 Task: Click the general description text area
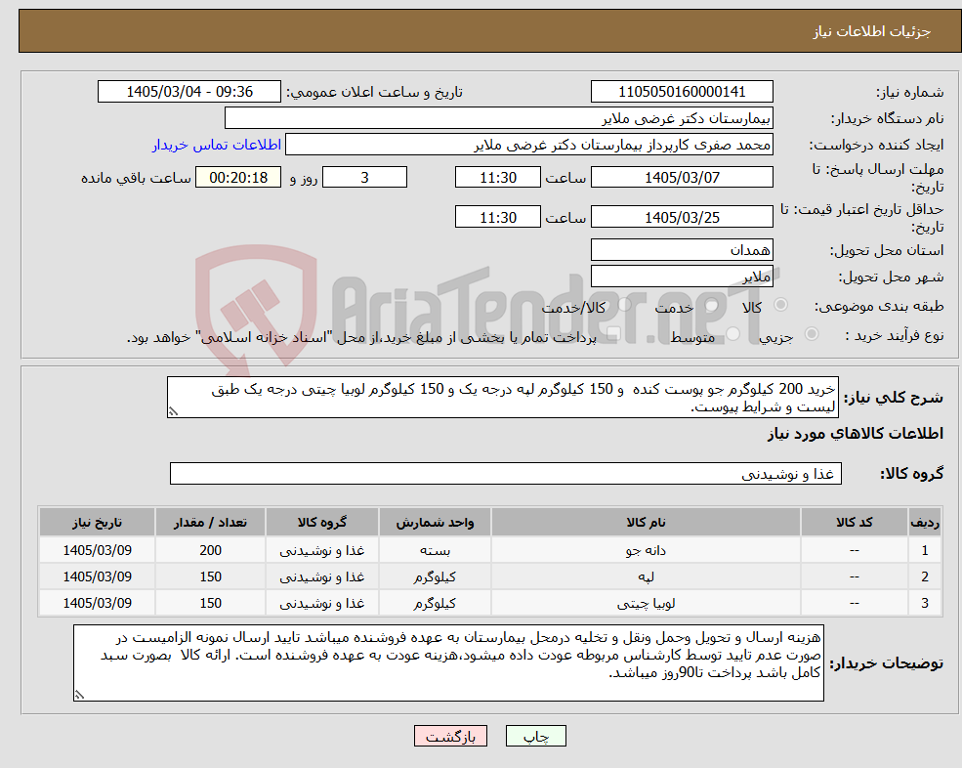(x=502, y=398)
